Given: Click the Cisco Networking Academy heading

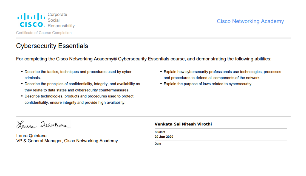Looking at the screenshot, I should tap(250, 21).
